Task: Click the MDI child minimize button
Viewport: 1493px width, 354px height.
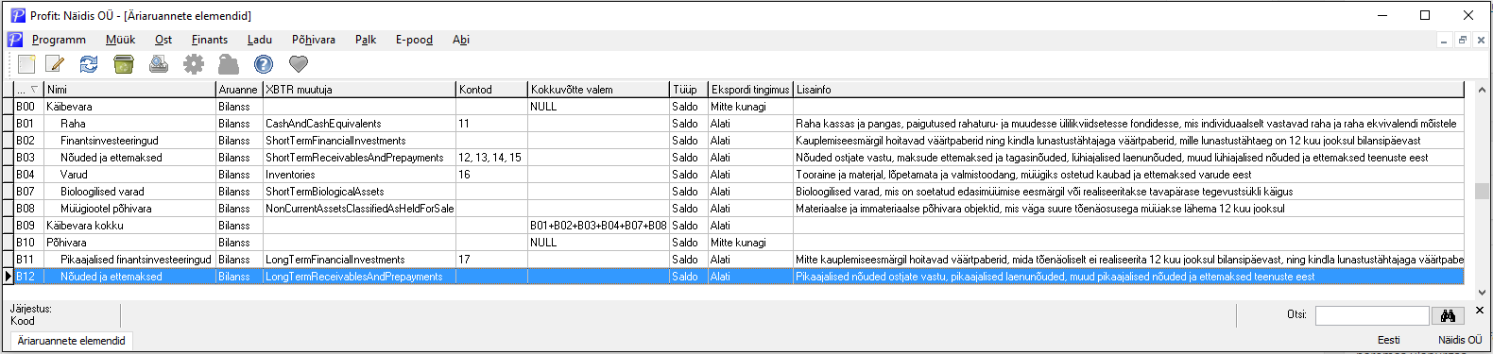Action: click(x=1444, y=40)
